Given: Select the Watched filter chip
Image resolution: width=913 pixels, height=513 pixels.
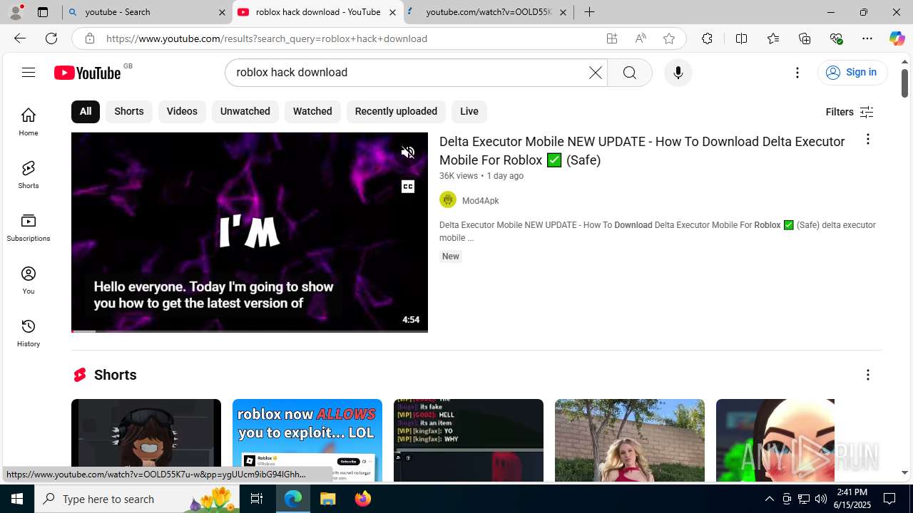Looking at the screenshot, I should pyautogui.click(x=312, y=111).
